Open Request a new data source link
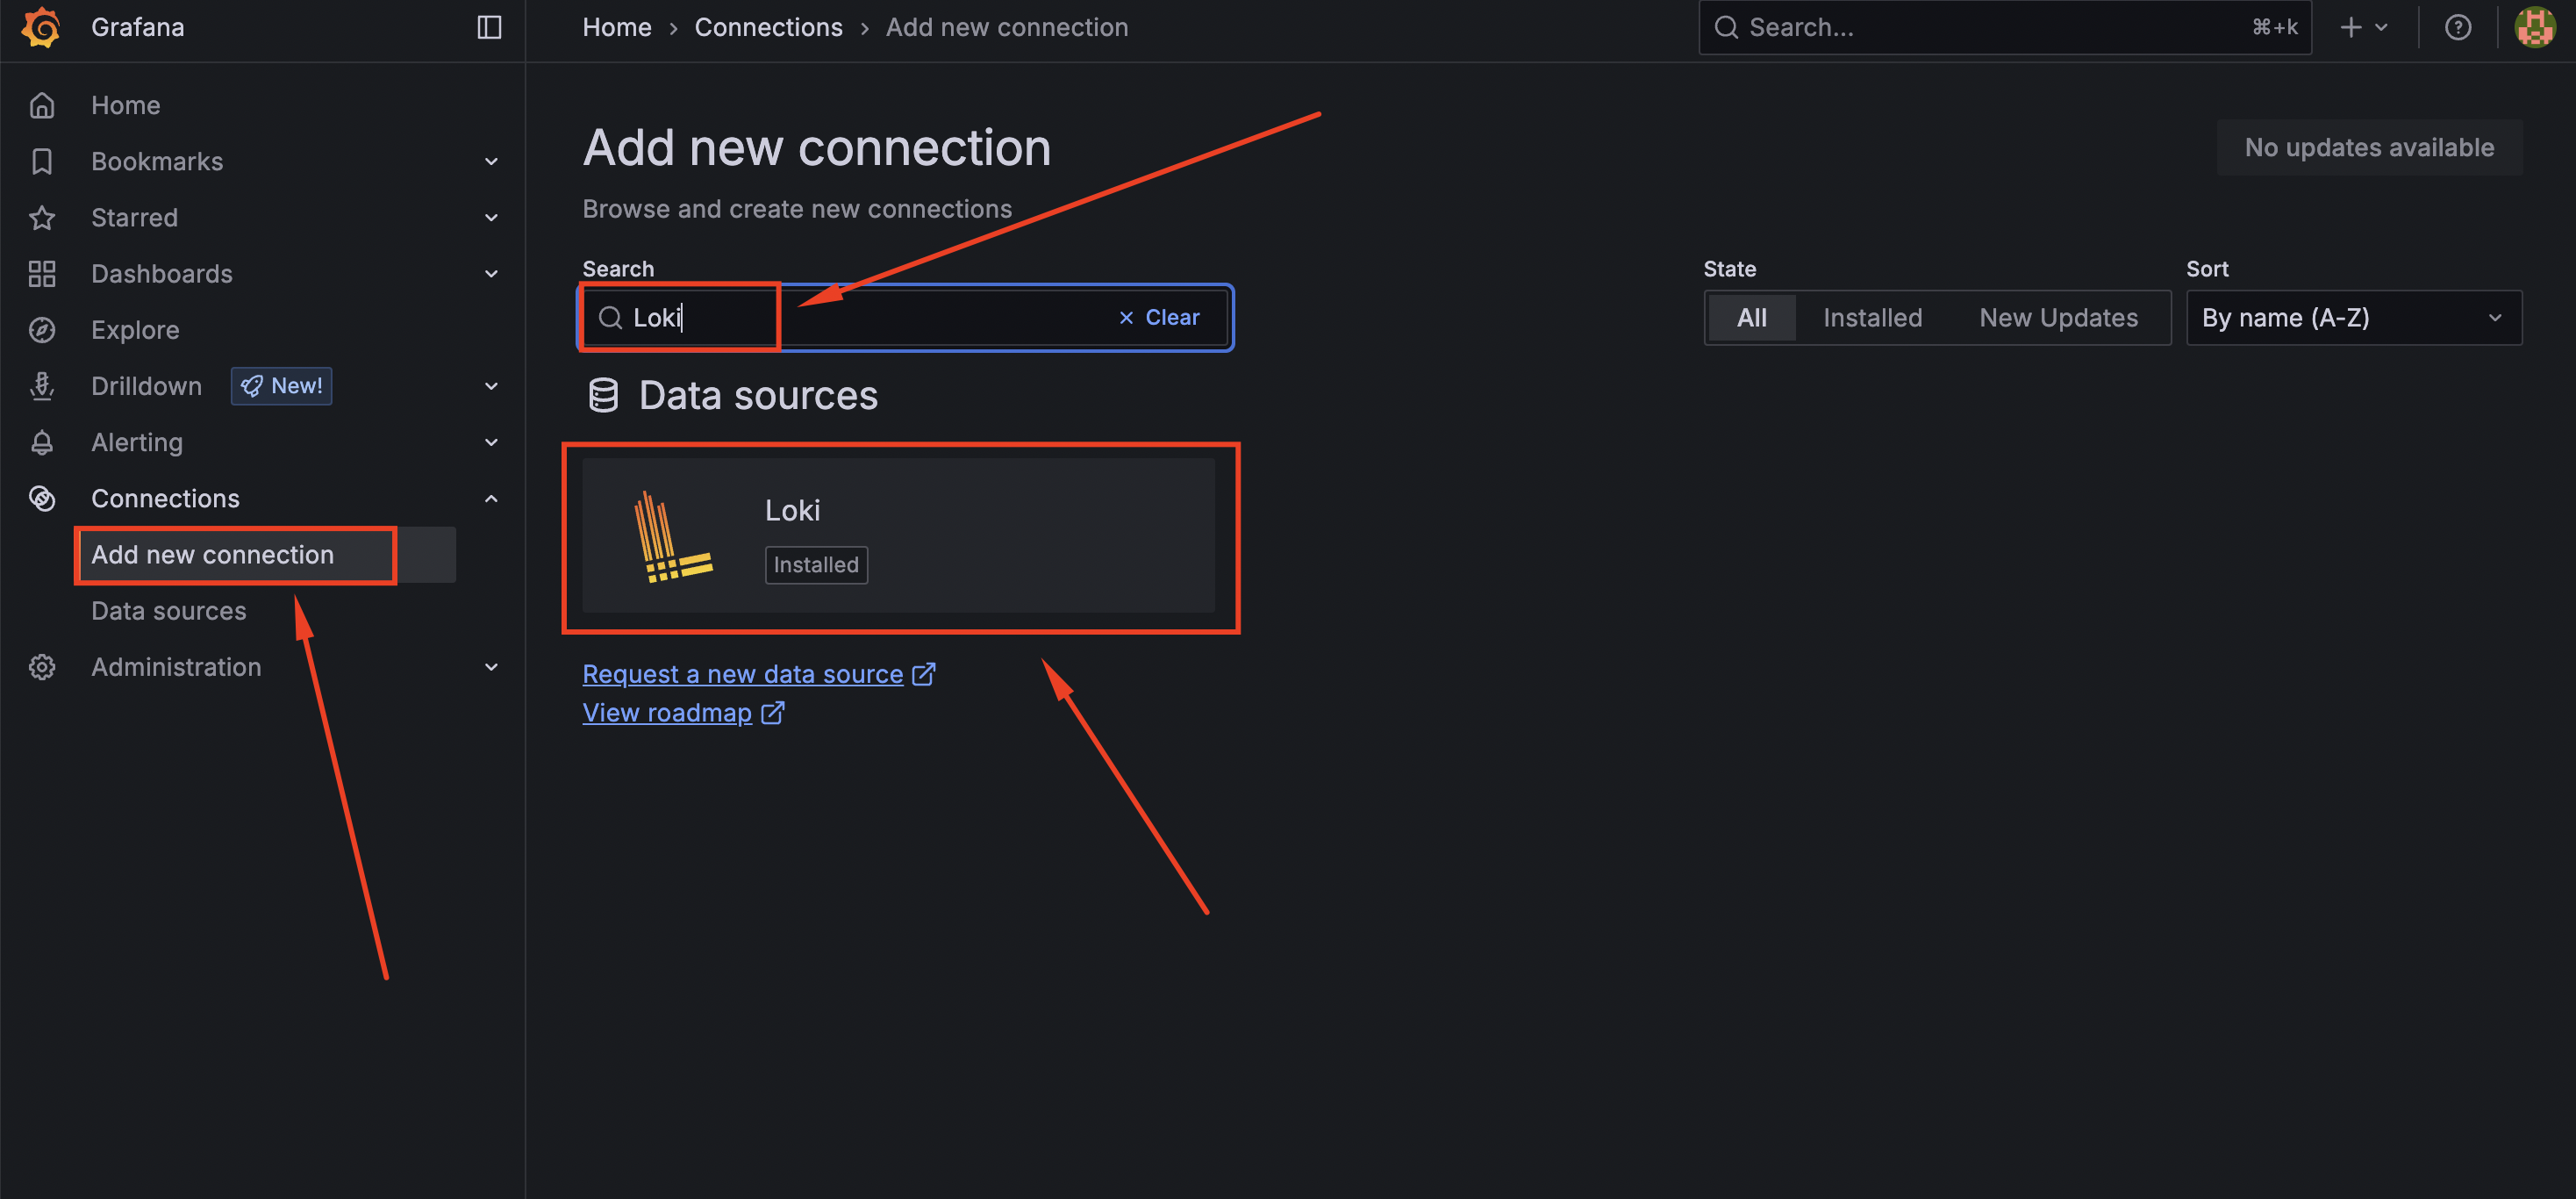The image size is (2576, 1199). (x=743, y=674)
